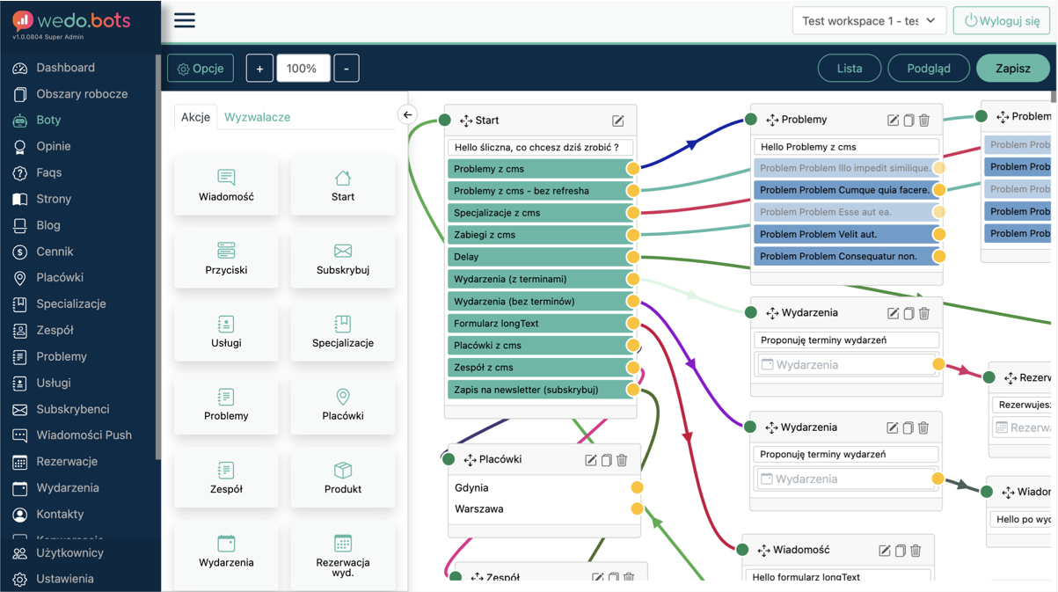Open the Test workspace dropdown

click(869, 20)
